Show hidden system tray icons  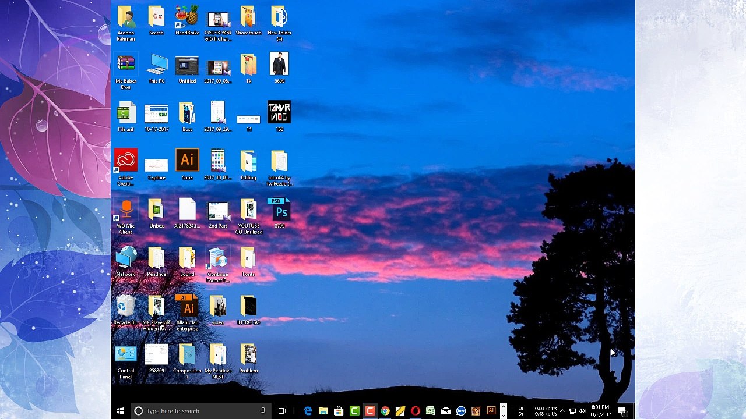[562, 411]
